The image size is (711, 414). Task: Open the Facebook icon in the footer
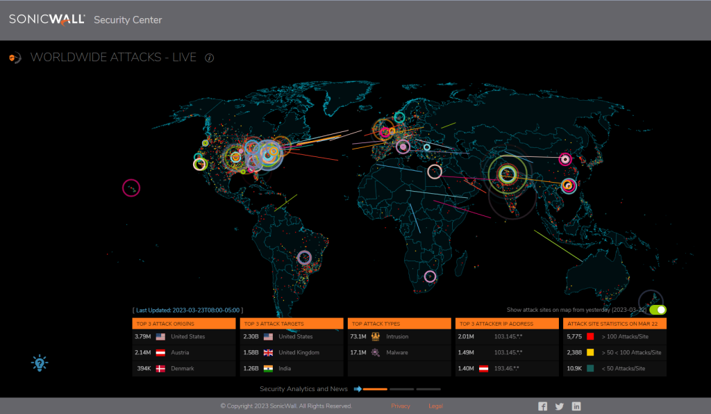542,406
